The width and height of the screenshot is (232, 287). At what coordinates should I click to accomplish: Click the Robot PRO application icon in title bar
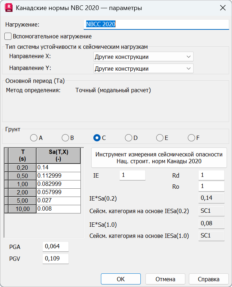[x=9, y=8]
